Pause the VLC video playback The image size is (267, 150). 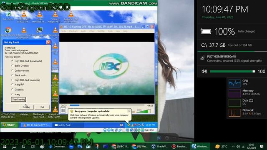pos(63,110)
